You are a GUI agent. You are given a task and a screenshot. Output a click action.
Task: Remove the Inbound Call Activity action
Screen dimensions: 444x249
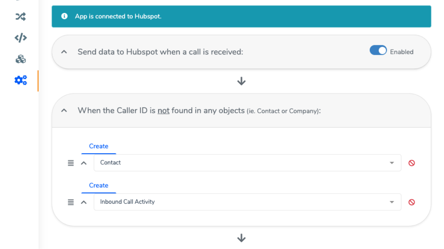tap(412, 202)
